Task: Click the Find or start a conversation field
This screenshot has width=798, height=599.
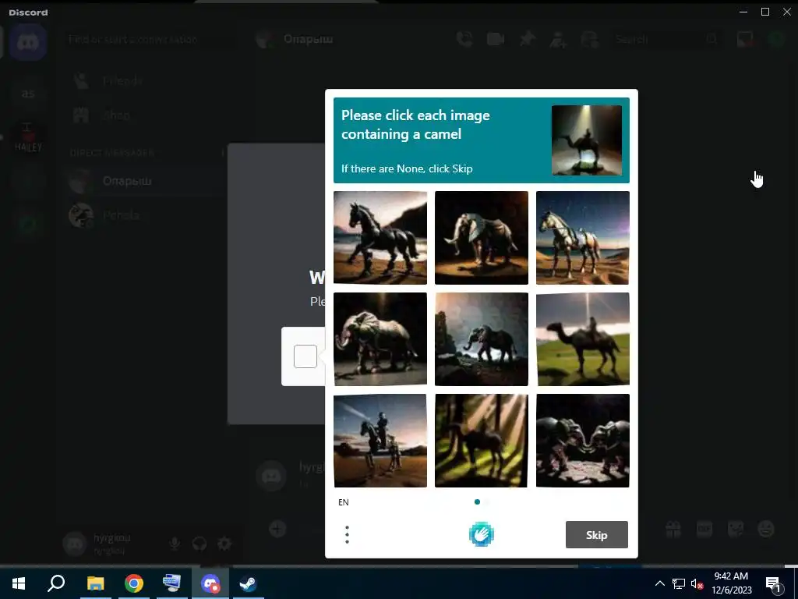Action: 151,39
